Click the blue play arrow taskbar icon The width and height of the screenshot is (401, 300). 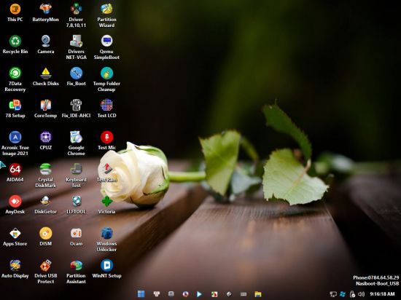click(199, 294)
